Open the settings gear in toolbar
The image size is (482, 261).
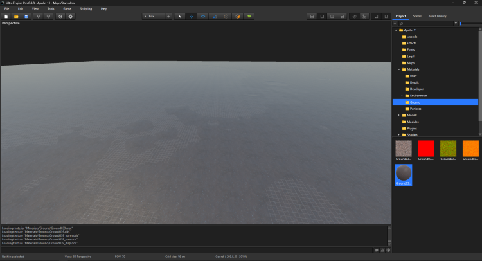coord(71,16)
